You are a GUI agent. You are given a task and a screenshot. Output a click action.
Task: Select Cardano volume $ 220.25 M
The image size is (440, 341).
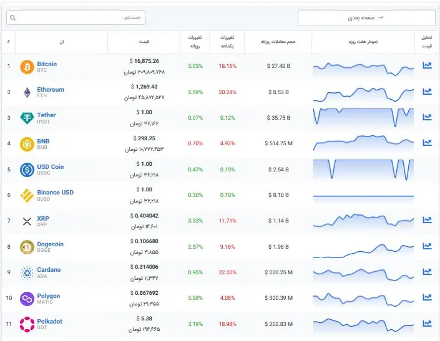click(278, 272)
